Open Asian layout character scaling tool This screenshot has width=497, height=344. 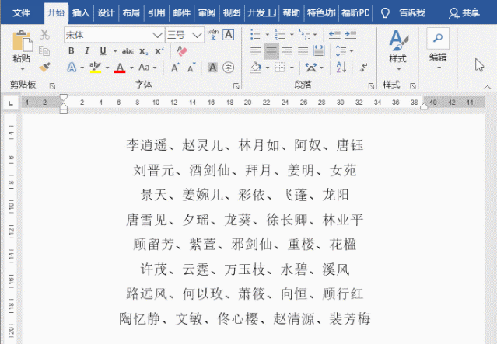(311, 68)
